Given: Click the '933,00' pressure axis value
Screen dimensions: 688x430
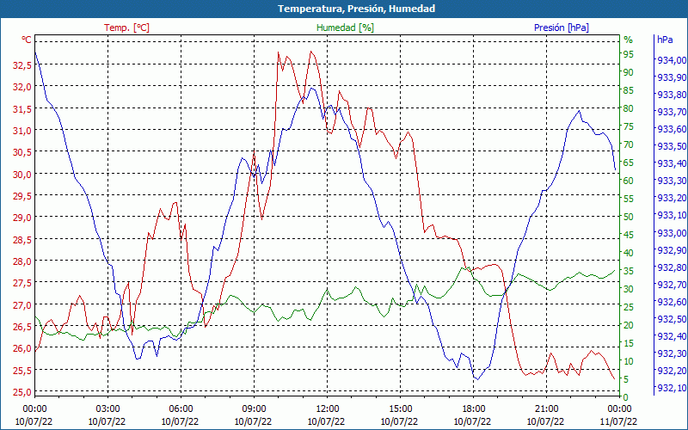Looking at the screenshot, I should coord(672,232).
